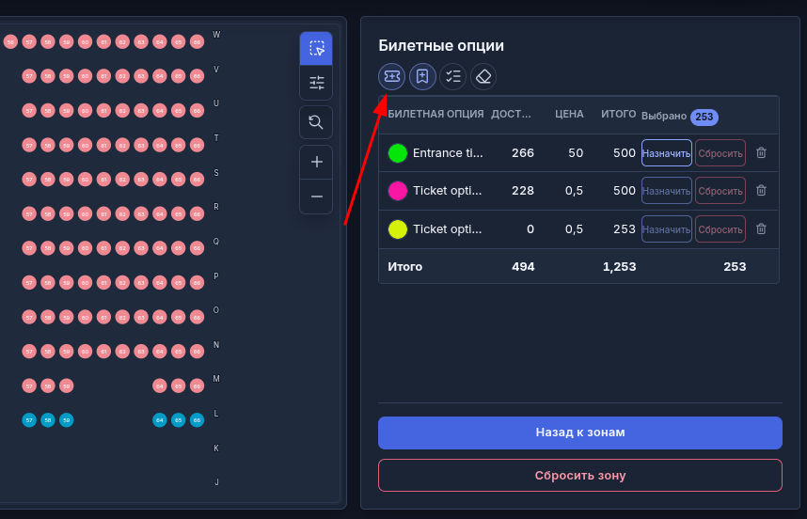Click the add ticket option icon
Viewport: 807px width, 519px height.
[x=391, y=77]
